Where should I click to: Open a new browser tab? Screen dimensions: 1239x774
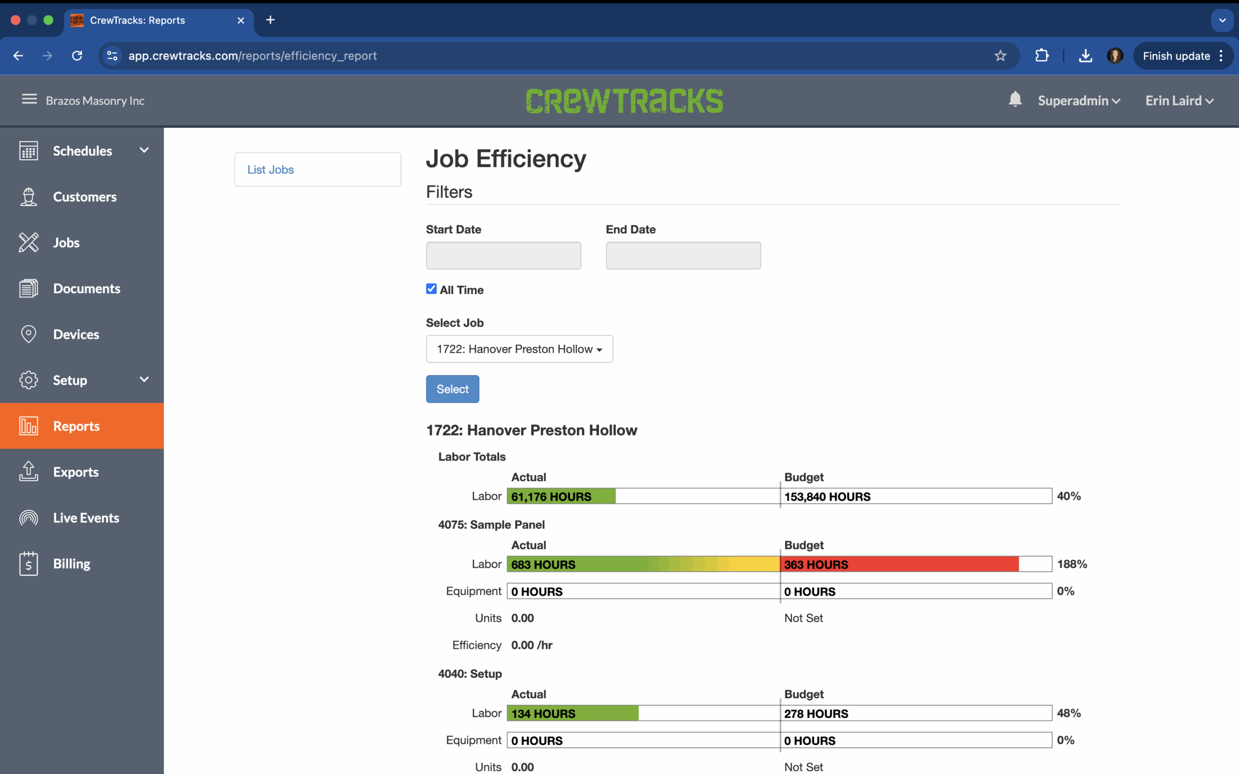click(x=271, y=20)
